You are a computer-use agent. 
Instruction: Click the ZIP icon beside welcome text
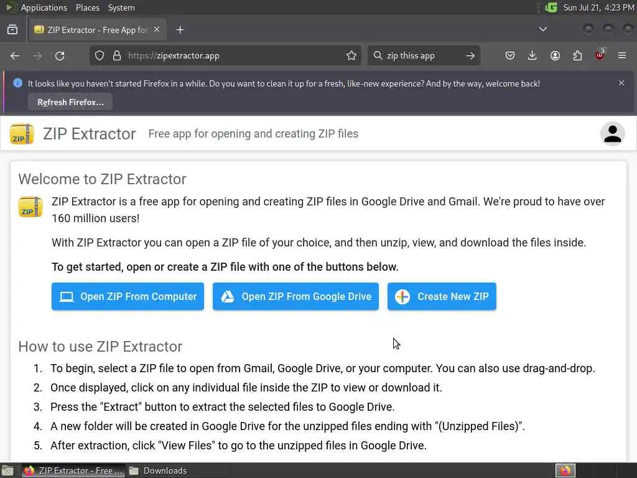point(30,207)
